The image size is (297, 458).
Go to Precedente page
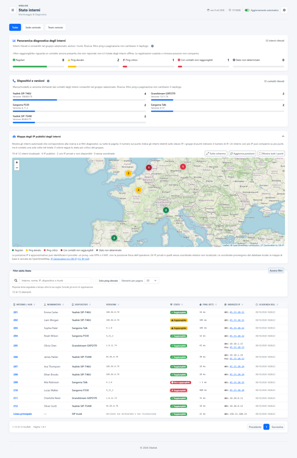pyautogui.click(x=255, y=427)
